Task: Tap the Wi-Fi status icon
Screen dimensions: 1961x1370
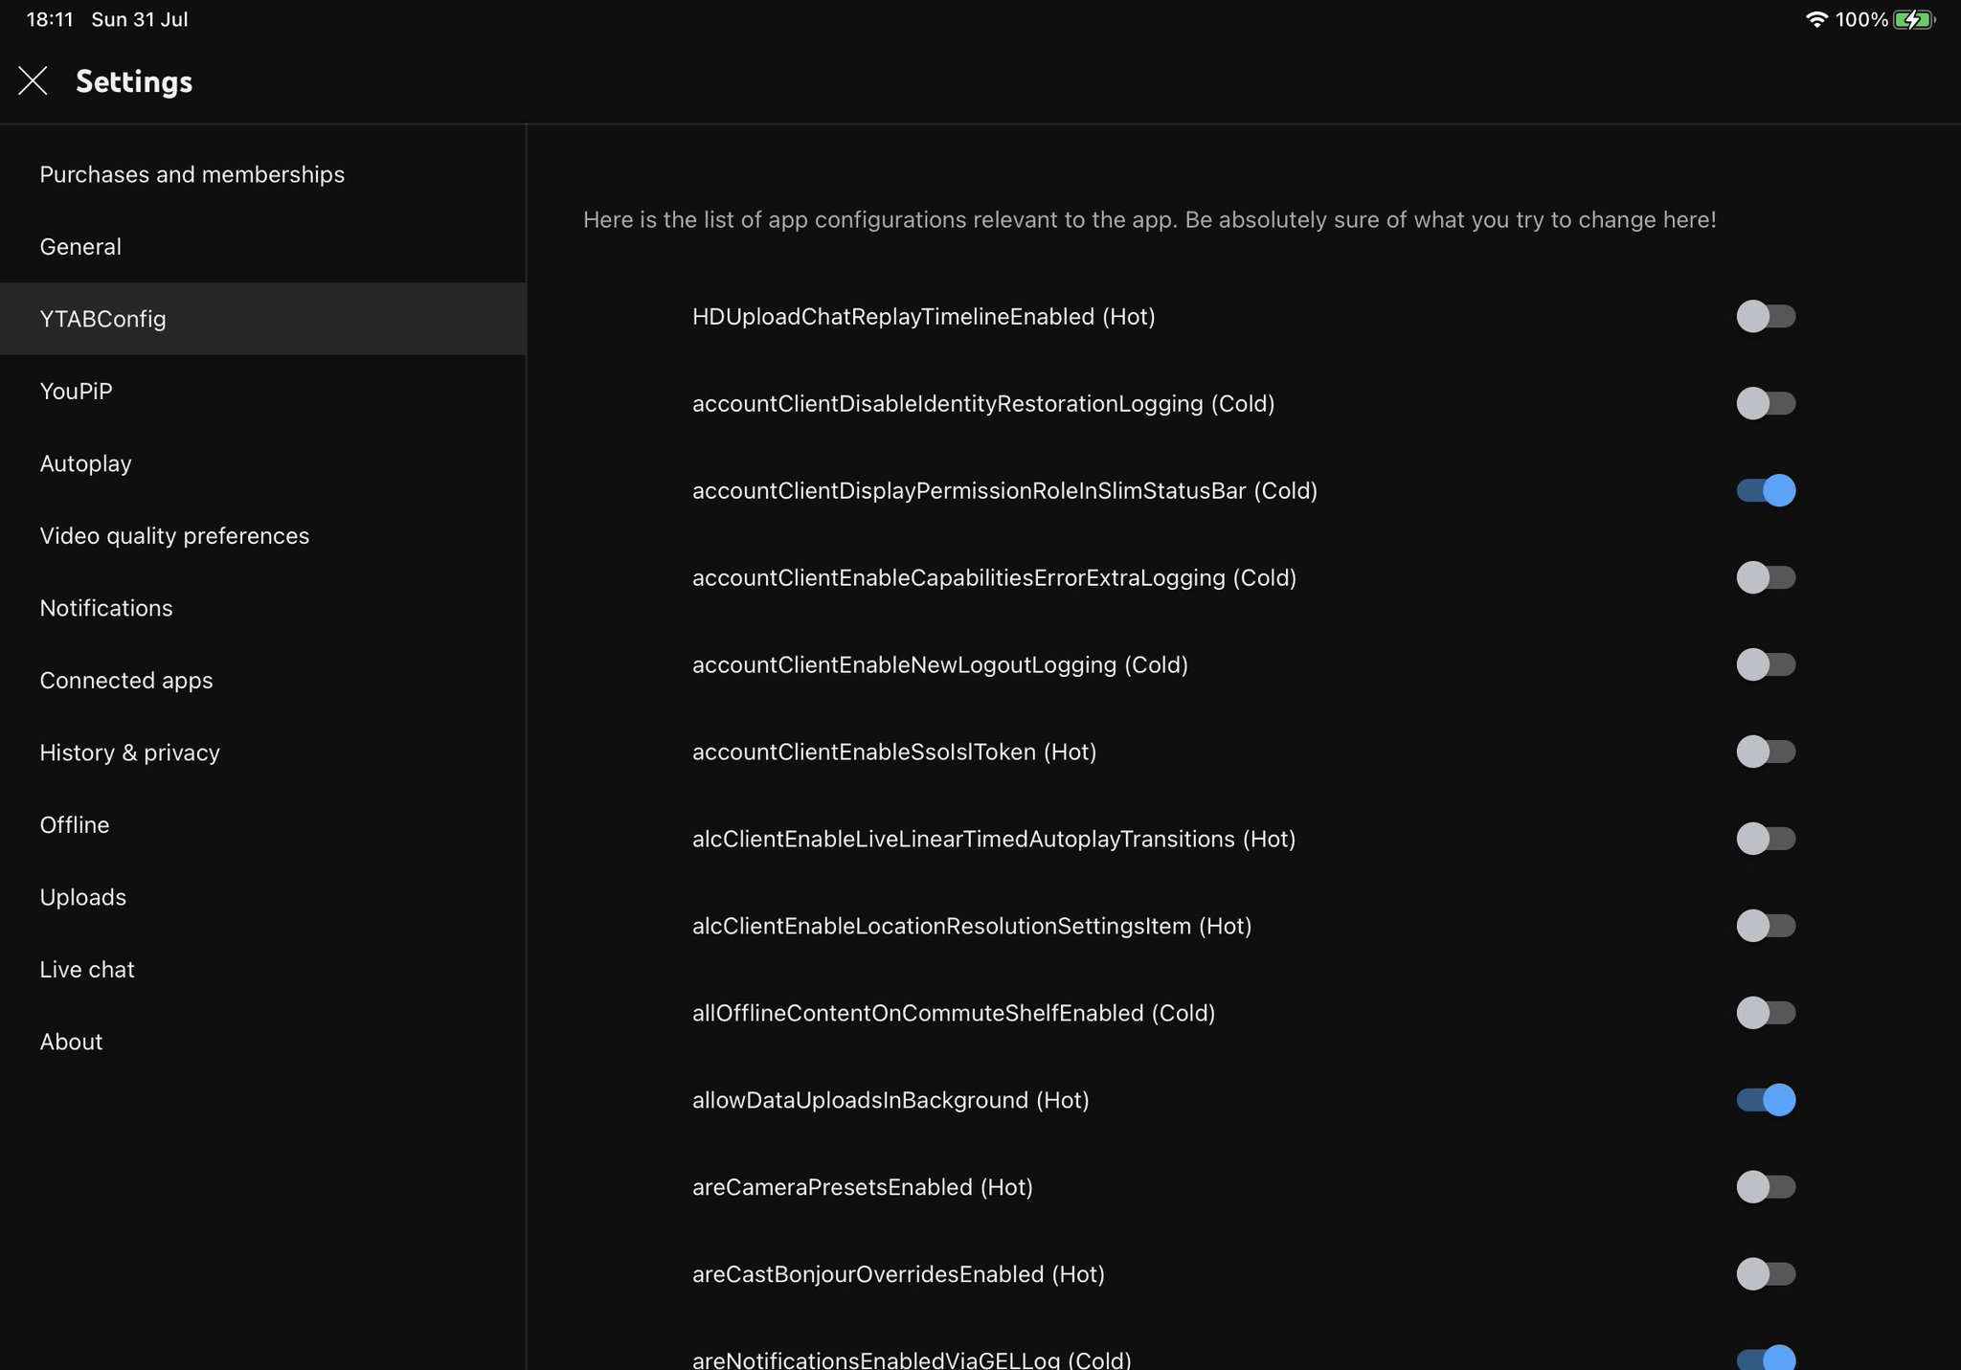Action: [x=1816, y=20]
